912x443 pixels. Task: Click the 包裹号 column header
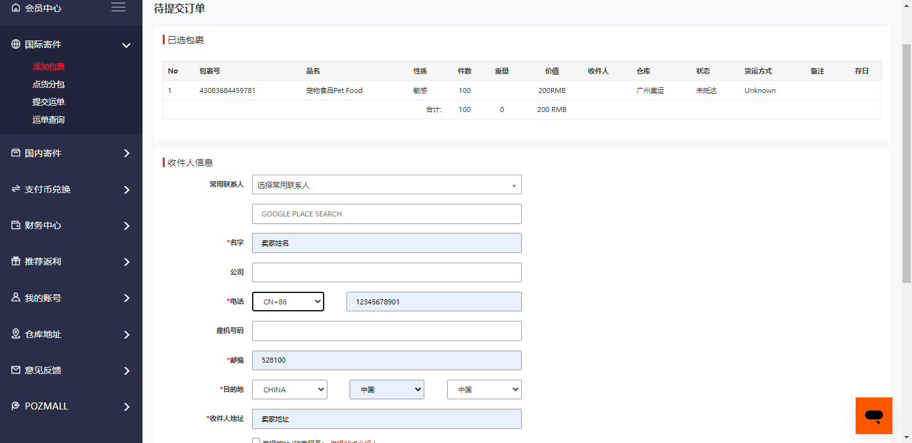(210, 71)
